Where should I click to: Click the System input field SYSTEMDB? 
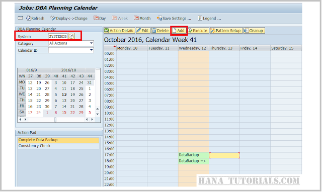(58, 36)
